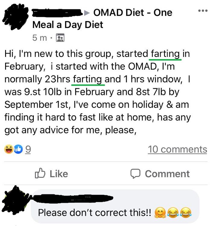
Task: Click the "5 m" post timestamp
Action: click(x=39, y=38)
